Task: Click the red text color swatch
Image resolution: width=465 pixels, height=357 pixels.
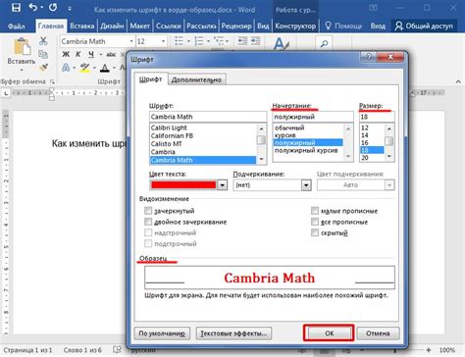Action: click(x=183, y=185)
